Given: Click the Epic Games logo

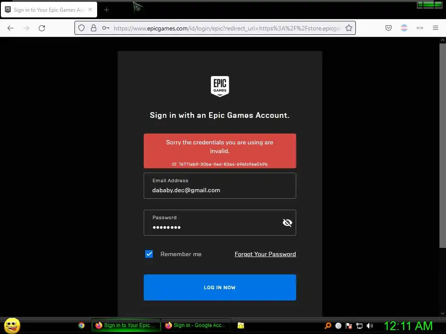Looking at the screenshot, I should point(220,87).
